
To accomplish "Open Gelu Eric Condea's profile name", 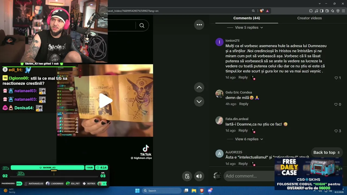I will (x=239, y=92).
